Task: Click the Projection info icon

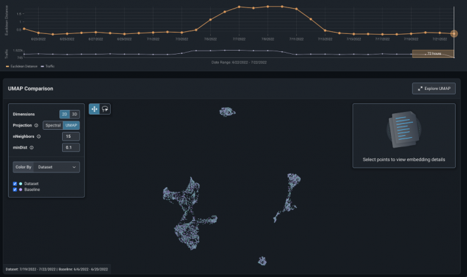Action: pos(36,125)
